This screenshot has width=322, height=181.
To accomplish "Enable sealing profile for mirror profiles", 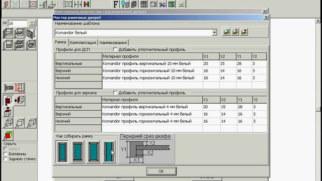I will point(115,93).
